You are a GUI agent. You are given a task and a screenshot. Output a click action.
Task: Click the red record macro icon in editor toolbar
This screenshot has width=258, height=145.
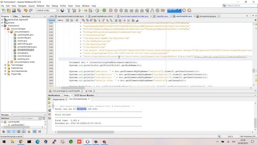click(125, 20)
